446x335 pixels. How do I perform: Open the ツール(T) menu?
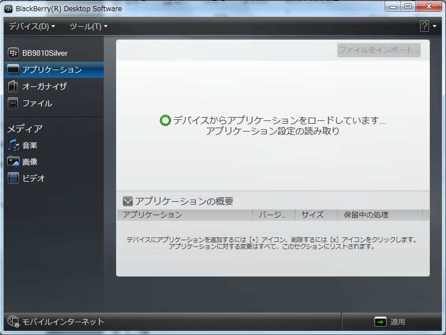(88, 26)
